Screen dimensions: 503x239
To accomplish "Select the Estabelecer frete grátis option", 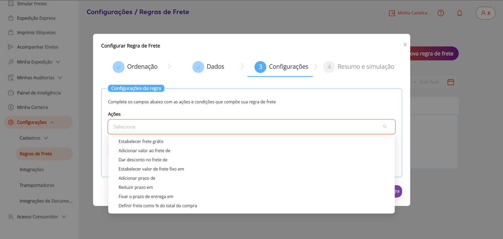I will pyautogui.click(x=141, y=141).
